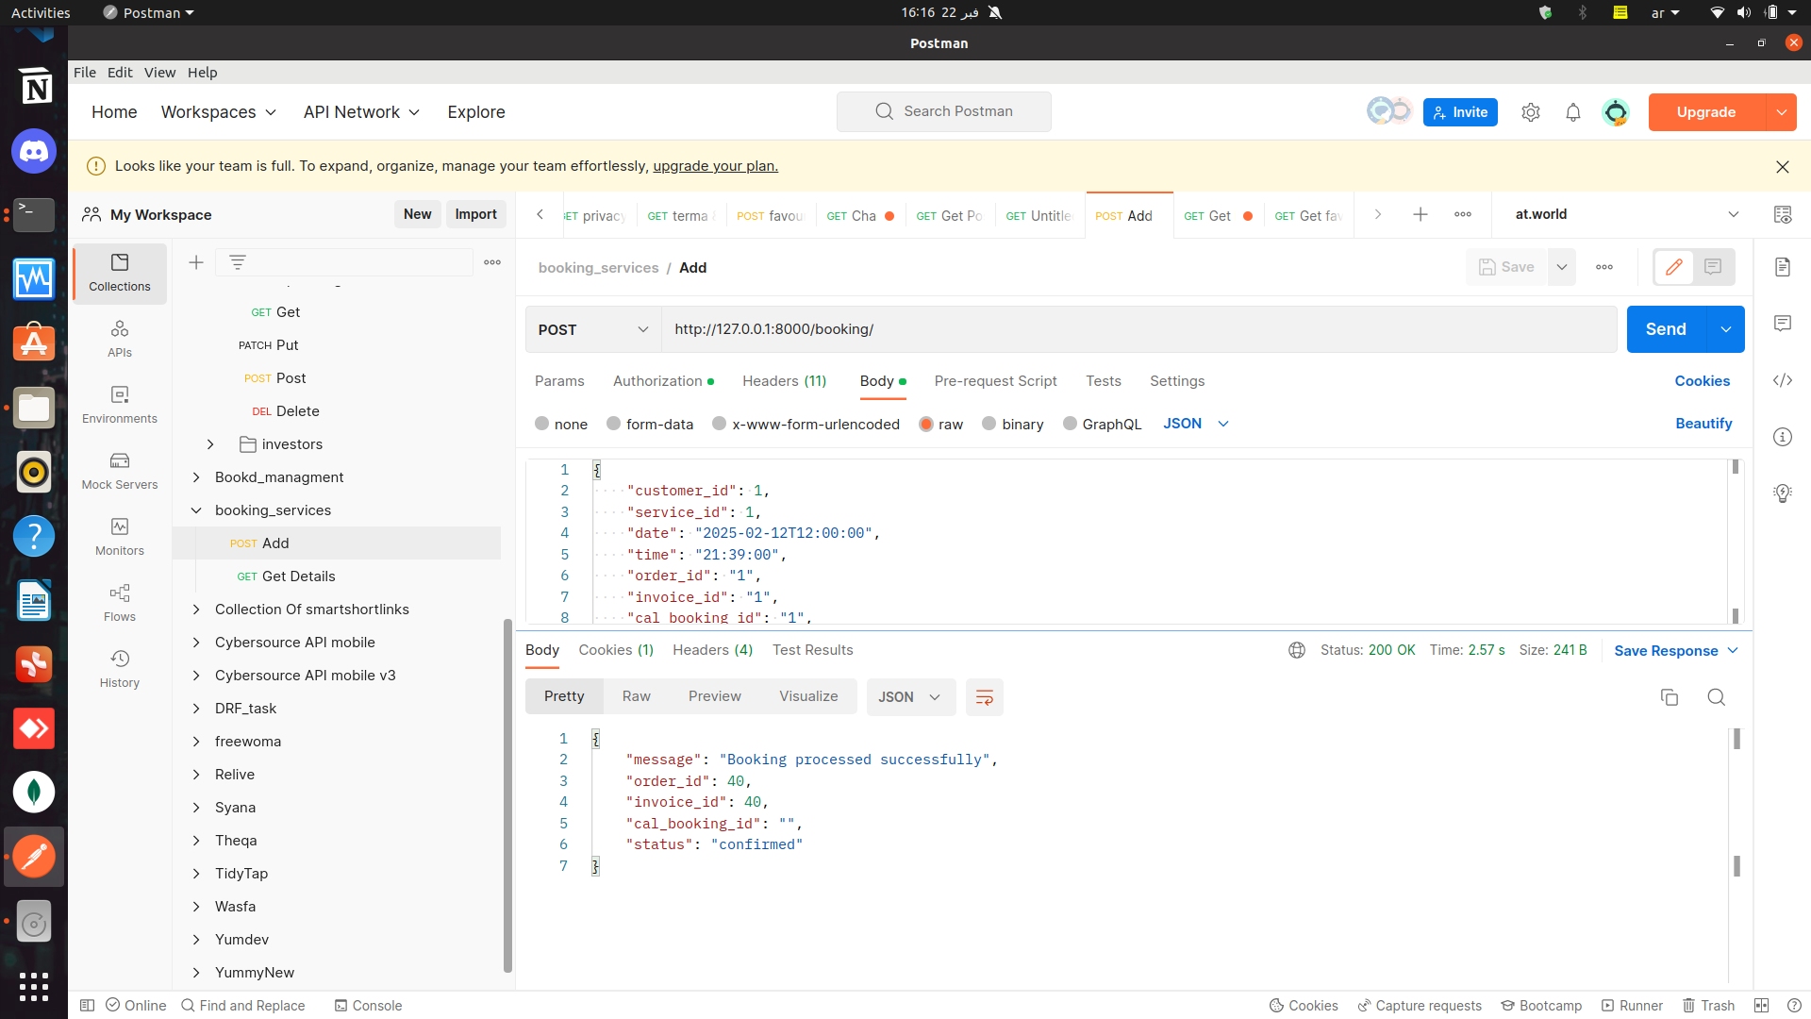The height and width of the screenshot is (1019, 1811).
Task: Expand the investors folder
Action: pyautogui.click(x=210, y=444)
